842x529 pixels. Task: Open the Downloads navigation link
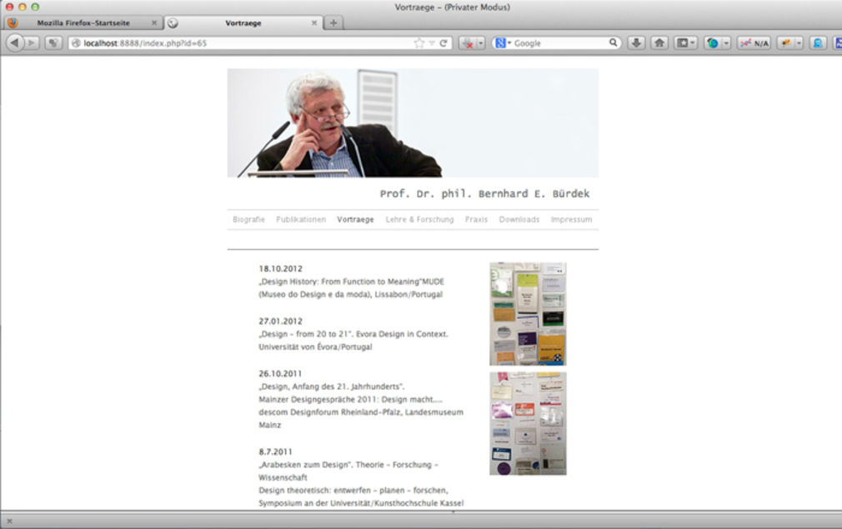point(519,219)
